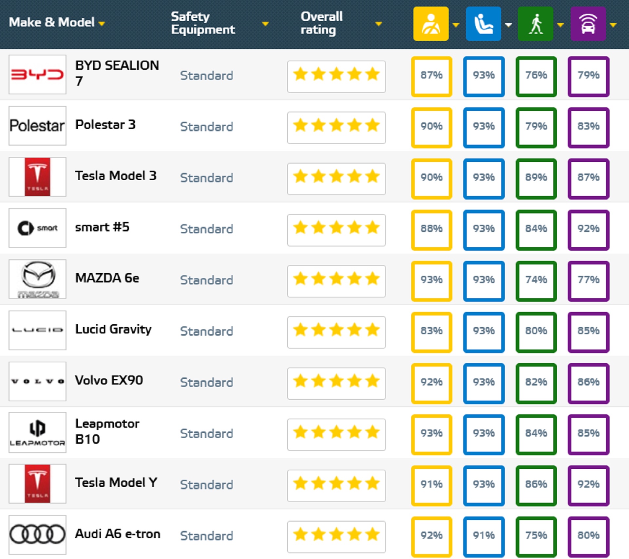Click the Audi four-rings logo
Viewport: 629px width, 559px height.
37,534
